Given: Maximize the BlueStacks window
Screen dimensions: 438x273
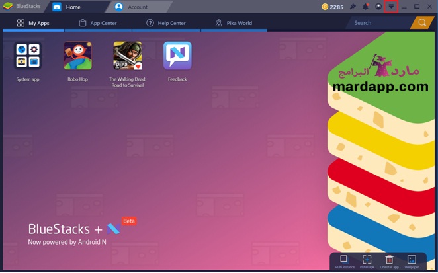Looking at the screenshot, I should 417,7.
